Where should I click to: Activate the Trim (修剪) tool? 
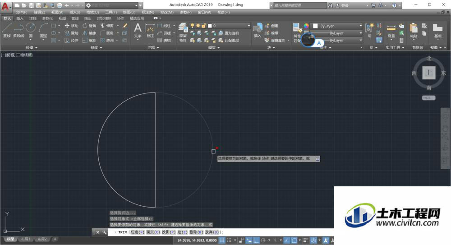click(x=107, y=26)
